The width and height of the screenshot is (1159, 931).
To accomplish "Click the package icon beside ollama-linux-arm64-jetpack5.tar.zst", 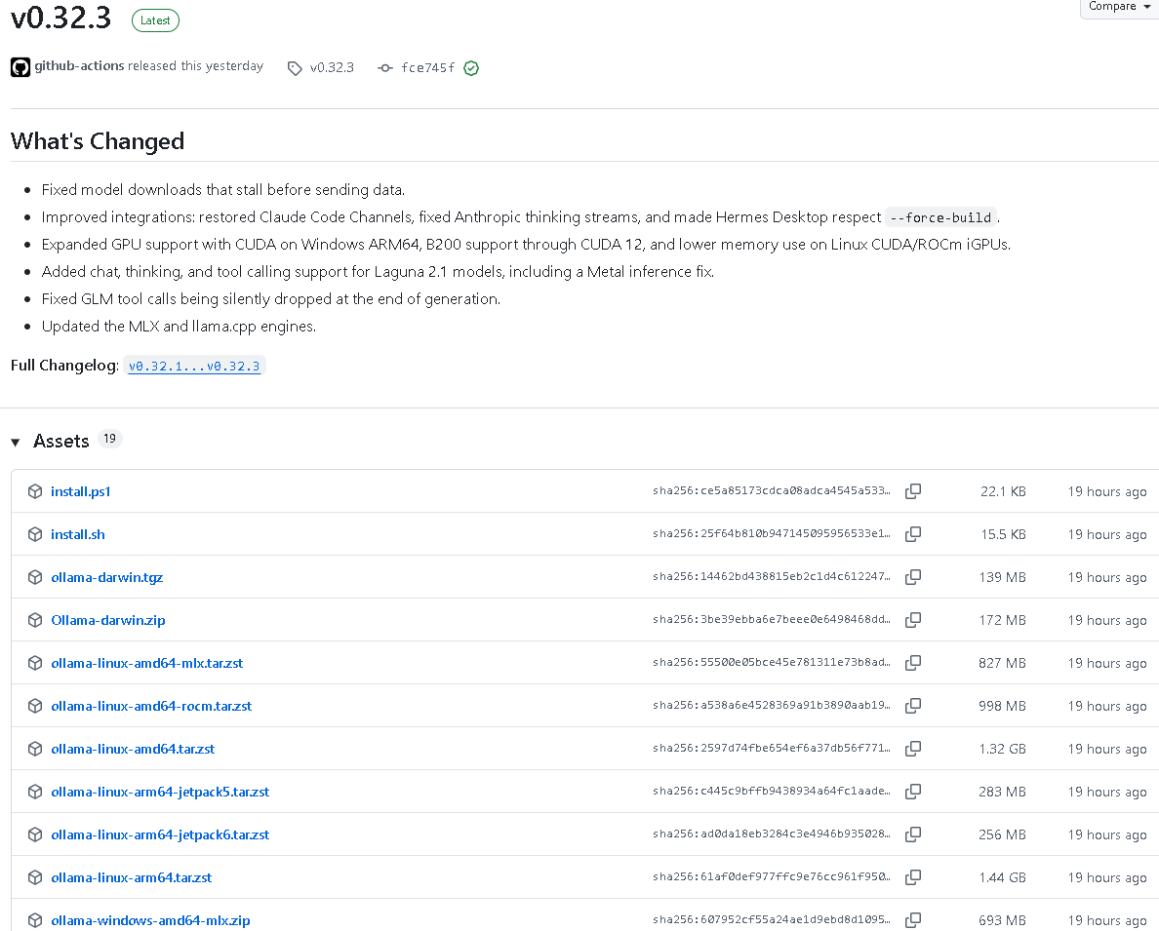I will click(35, 792).
